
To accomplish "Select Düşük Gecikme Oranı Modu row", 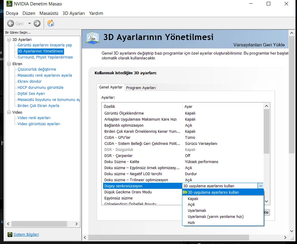I will (143, 192).
